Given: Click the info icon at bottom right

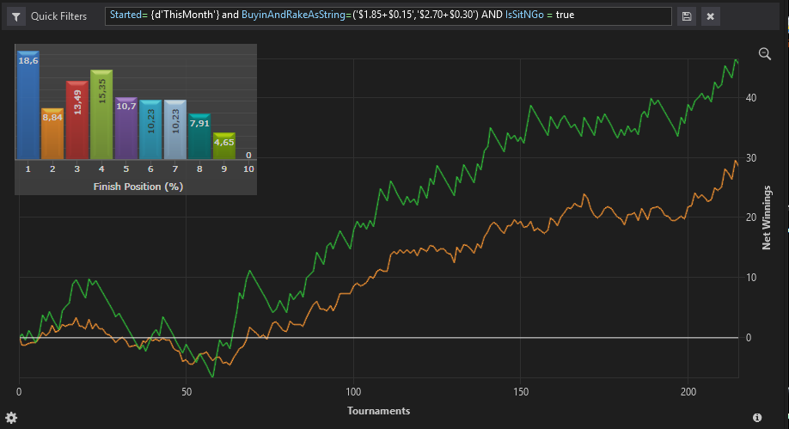Looking at the screenshot, I should (x=757, y=418).
